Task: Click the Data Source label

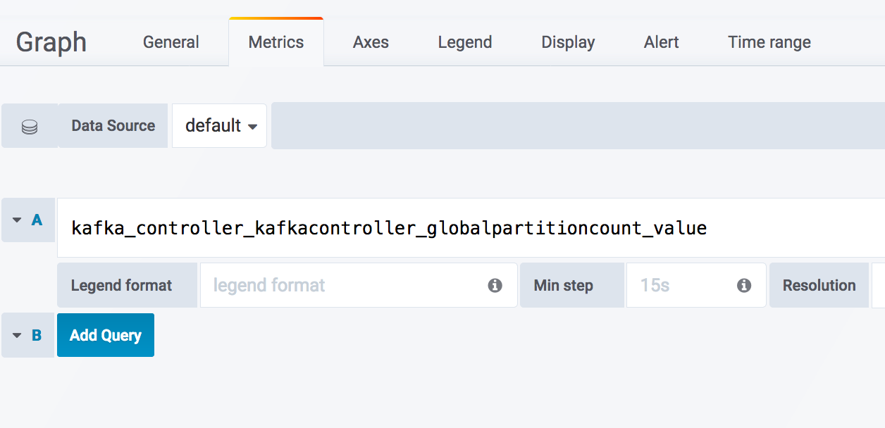Action: 113,126
